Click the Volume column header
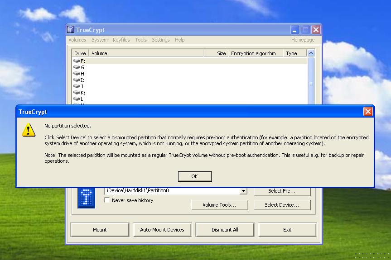Screen dimensions: 391x260 coord(146,53)
